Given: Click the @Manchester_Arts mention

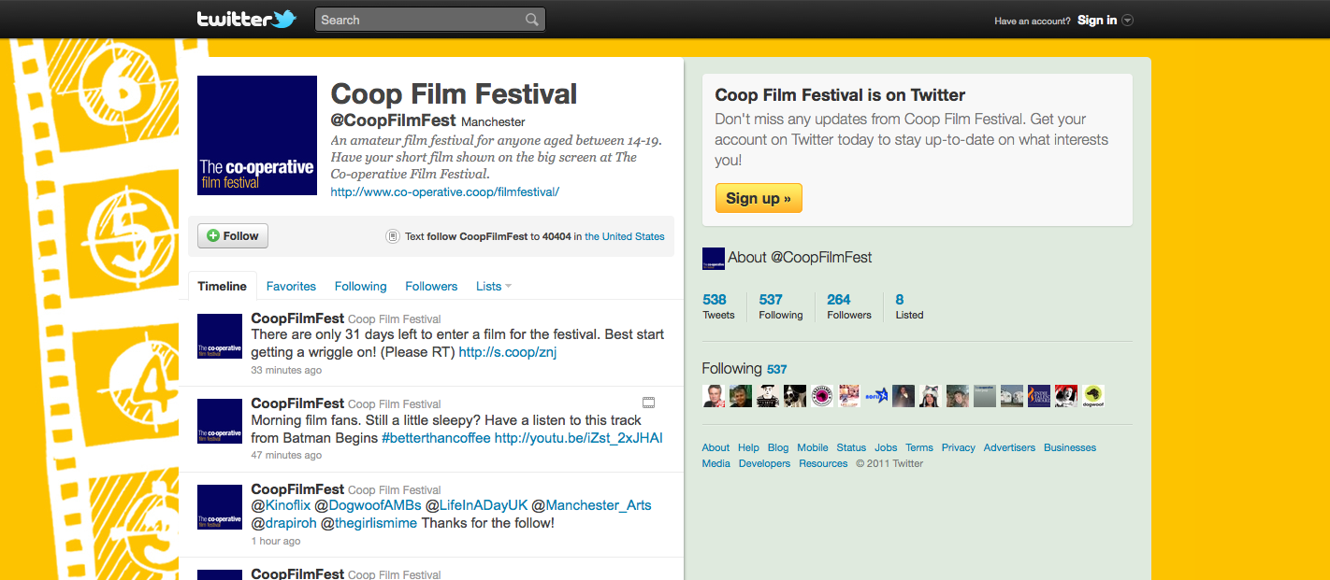Looking at the screenshot, I should tap(591, 505).
